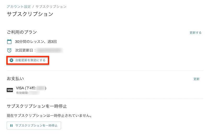Click the blurred next renewal date
The image size is (209, 136).
coord(49,50)
